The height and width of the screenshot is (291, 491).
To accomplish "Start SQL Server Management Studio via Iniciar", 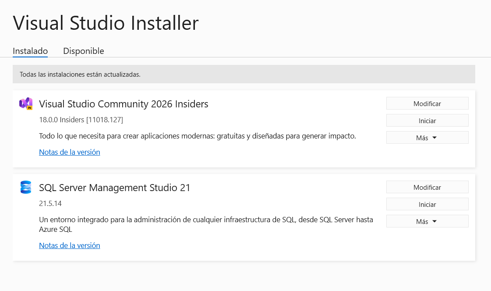I will point(427,204).
